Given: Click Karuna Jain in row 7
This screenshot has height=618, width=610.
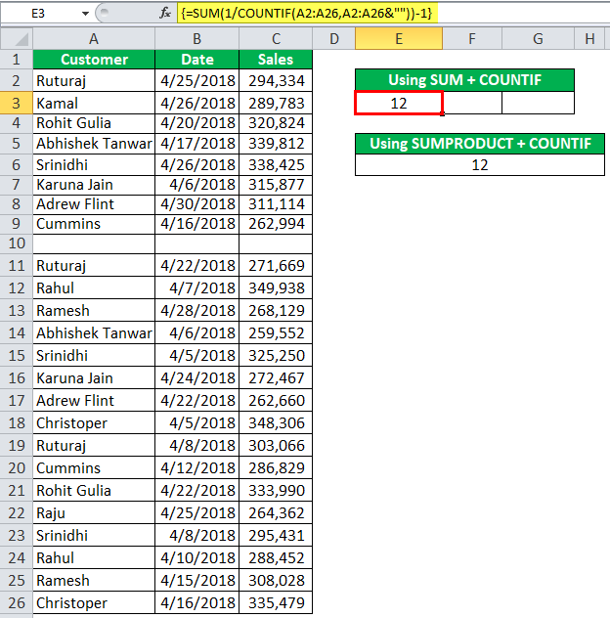Looking at the screenshot, I should [x=94, y=185].
